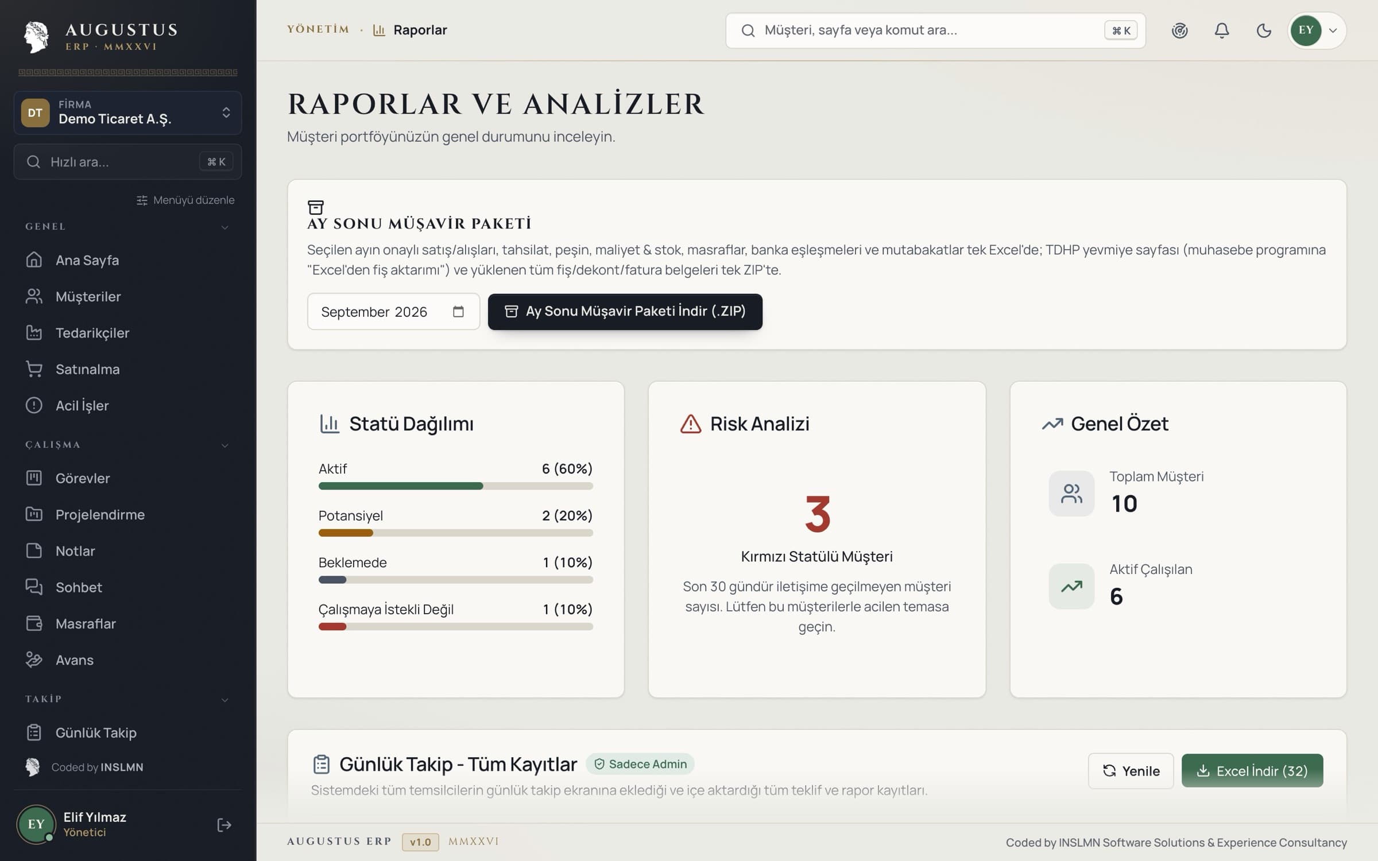This screenshot has width=1378, height=861.
Task: Click the Risk Analizi warning triangle icon
Action: coord(690,424)
